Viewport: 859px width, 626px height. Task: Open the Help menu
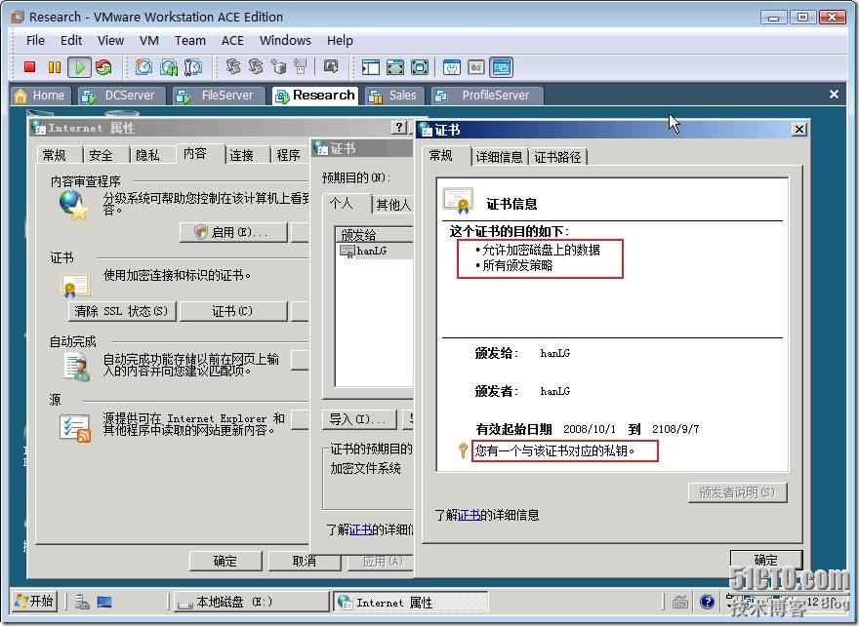tap(340, 41)
